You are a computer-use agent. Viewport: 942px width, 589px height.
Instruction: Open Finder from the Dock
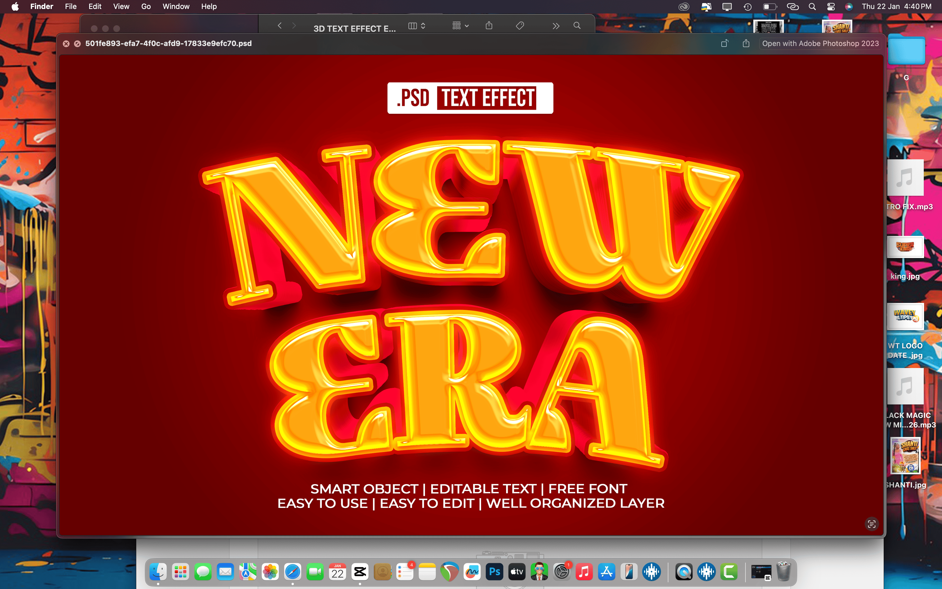click(158, 572)
